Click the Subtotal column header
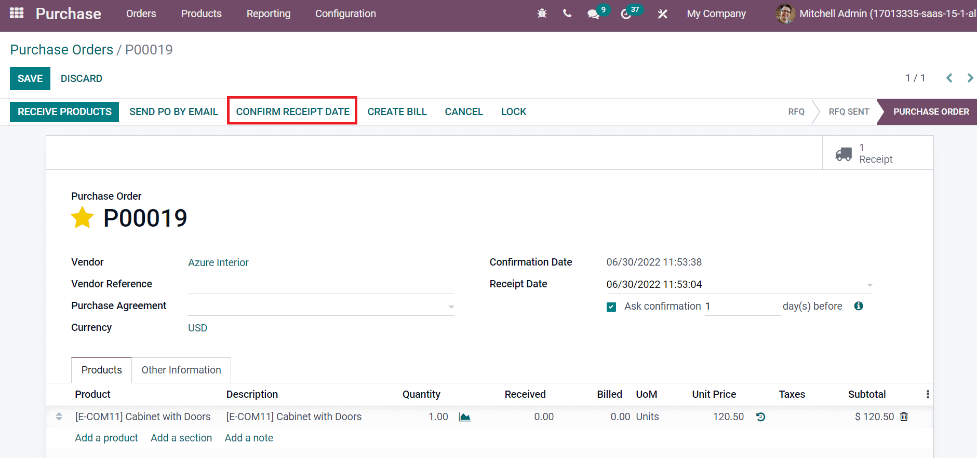 pos(867,394)
